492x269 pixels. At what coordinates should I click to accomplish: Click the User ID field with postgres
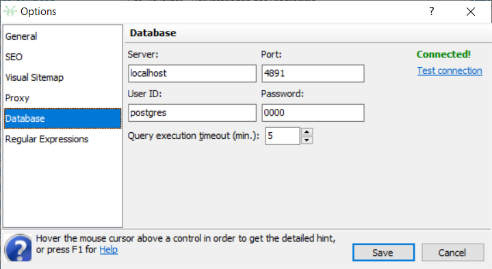[x=192, y=113]
